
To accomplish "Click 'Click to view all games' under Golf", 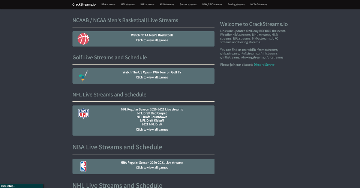I will (x=152, y=77).
